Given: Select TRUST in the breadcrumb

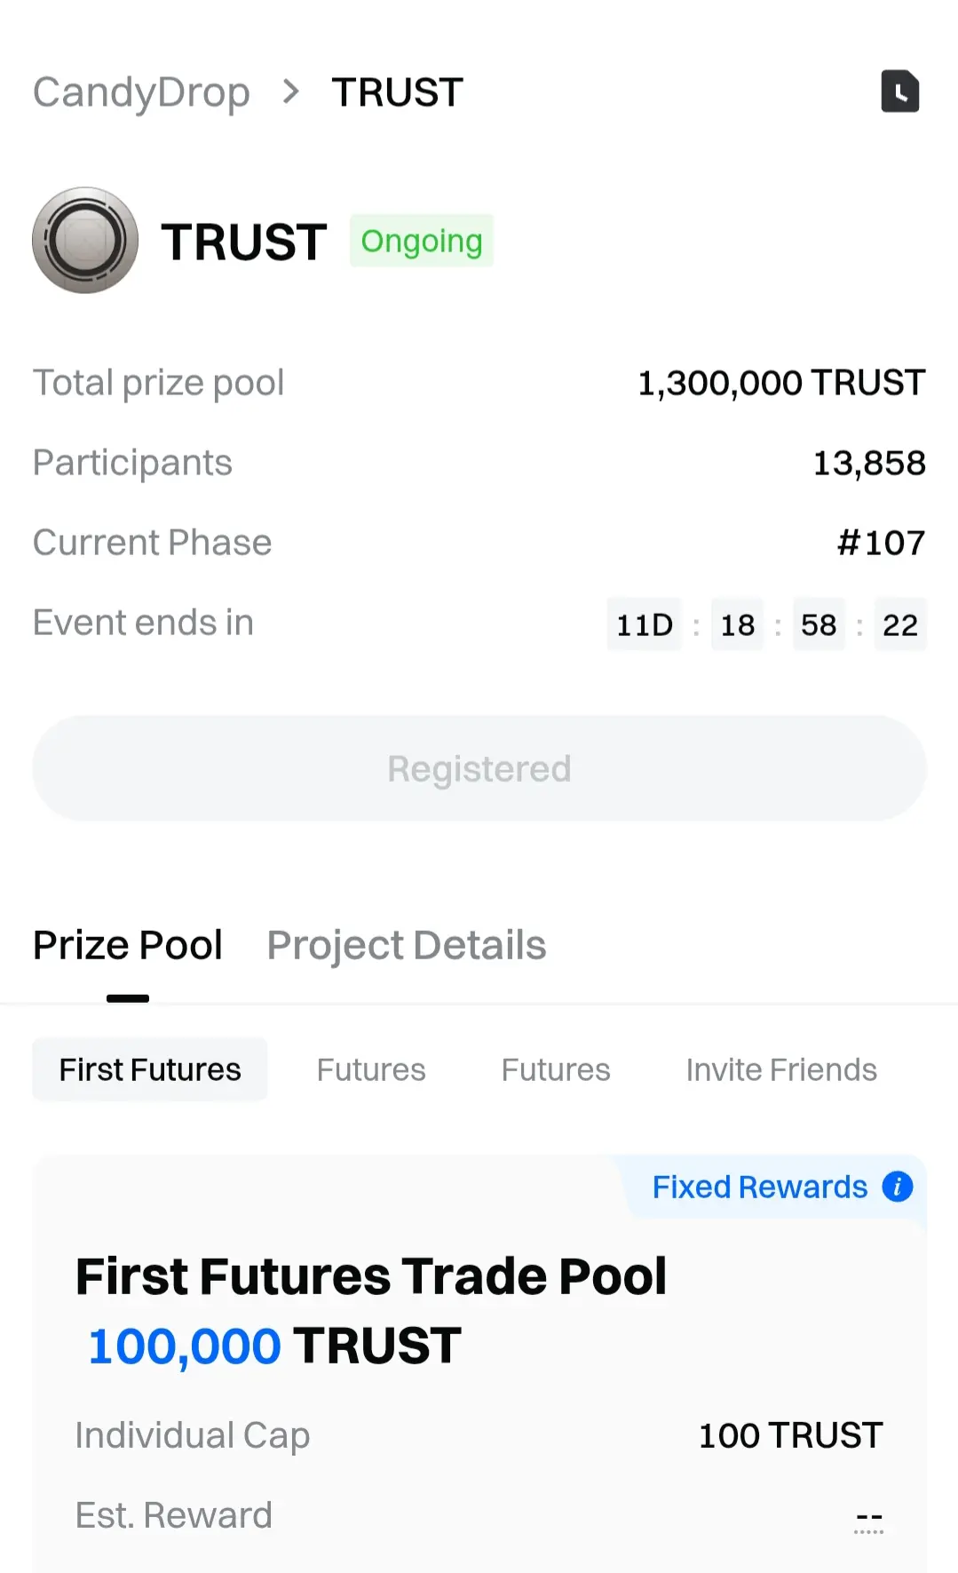Looking at the screenshot, I should click(x=397, y=92).
